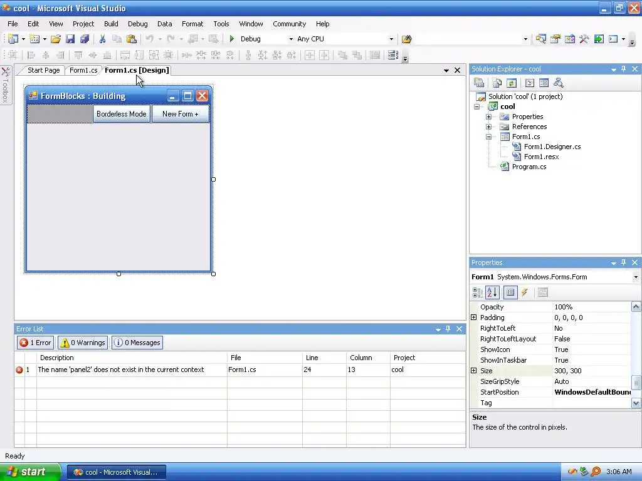
Task: Click the Tab Order layout toolbar icon
Action: (393, 55)
